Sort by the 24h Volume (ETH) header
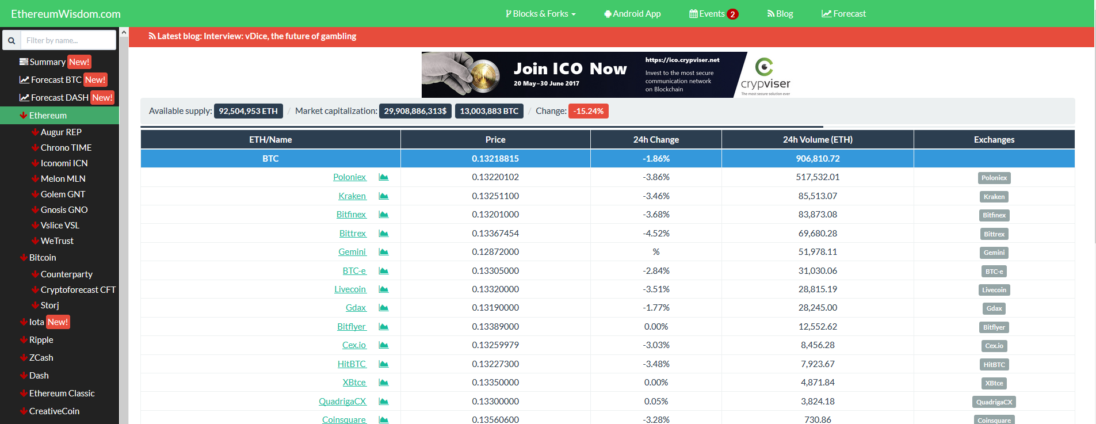The image size is (1096, 424). pyautogui.click(x=818, y=139)
